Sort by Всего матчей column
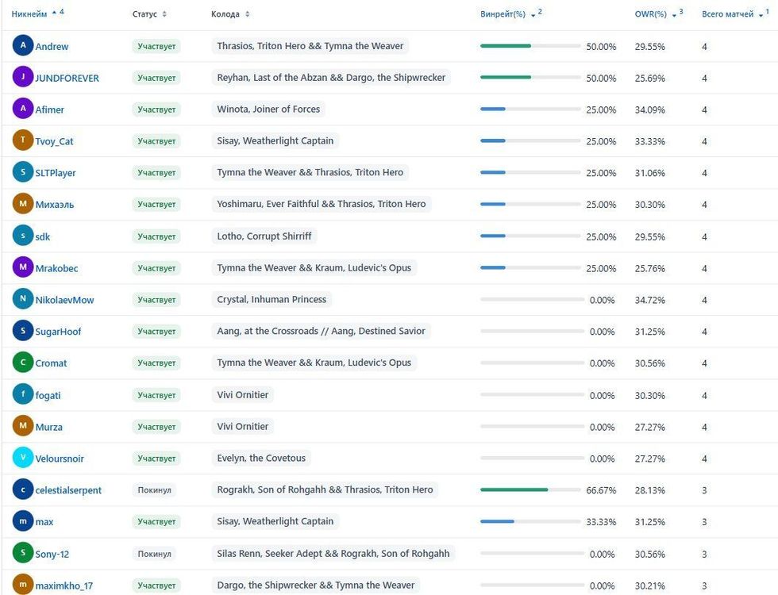This screenshot has height=595, width=778. point(727,14)
